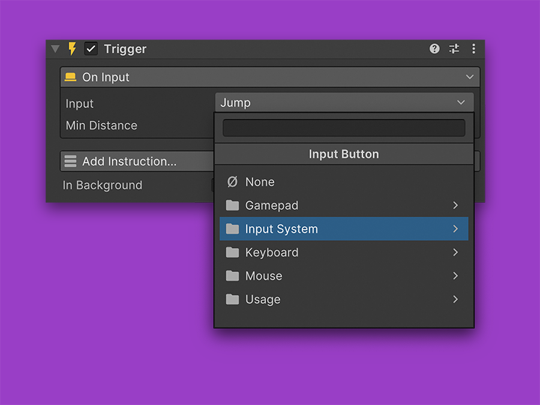Click the yellow lightning bolt Trigger icon

(72, 49)
